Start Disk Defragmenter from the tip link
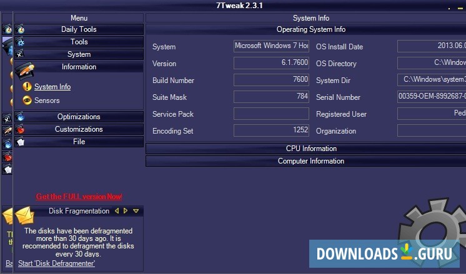Viewport: 466px width, 274px height. (x=56, y=263)
